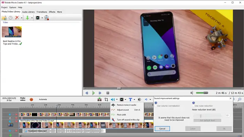Choose Turn off sound in this clip
The width and height of the screenshot is (244, 137).
coord(127,120)
